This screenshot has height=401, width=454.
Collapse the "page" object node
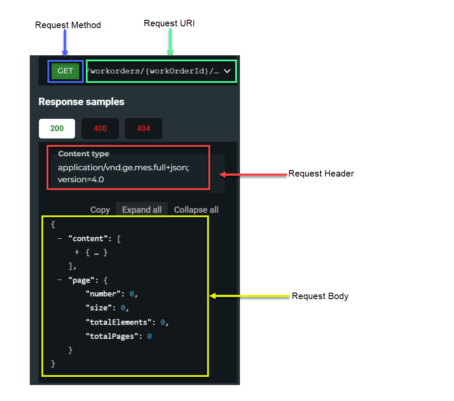[x=60, y=280]
